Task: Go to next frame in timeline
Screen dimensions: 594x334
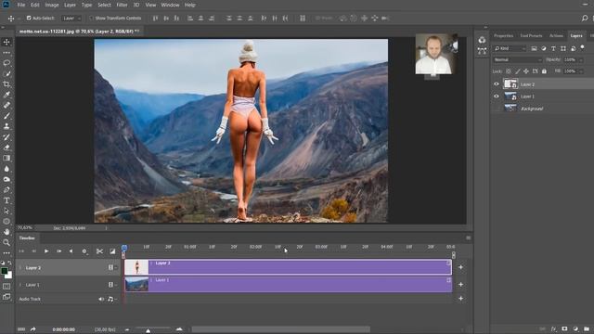Action: [x=58, y=251]
